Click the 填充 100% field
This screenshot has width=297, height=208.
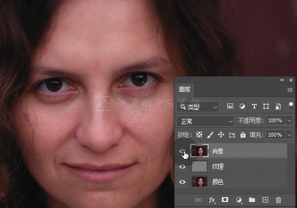pyautogui.click(x=275, y=135)
